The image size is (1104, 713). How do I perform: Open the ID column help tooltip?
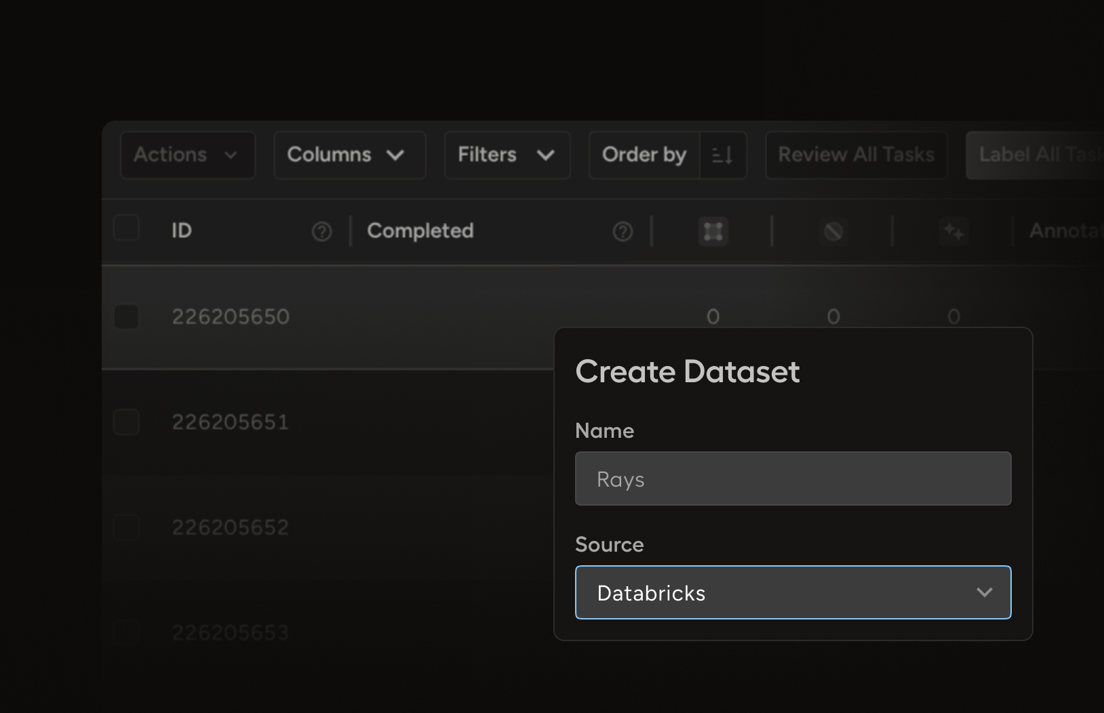(x=322, y=231)
